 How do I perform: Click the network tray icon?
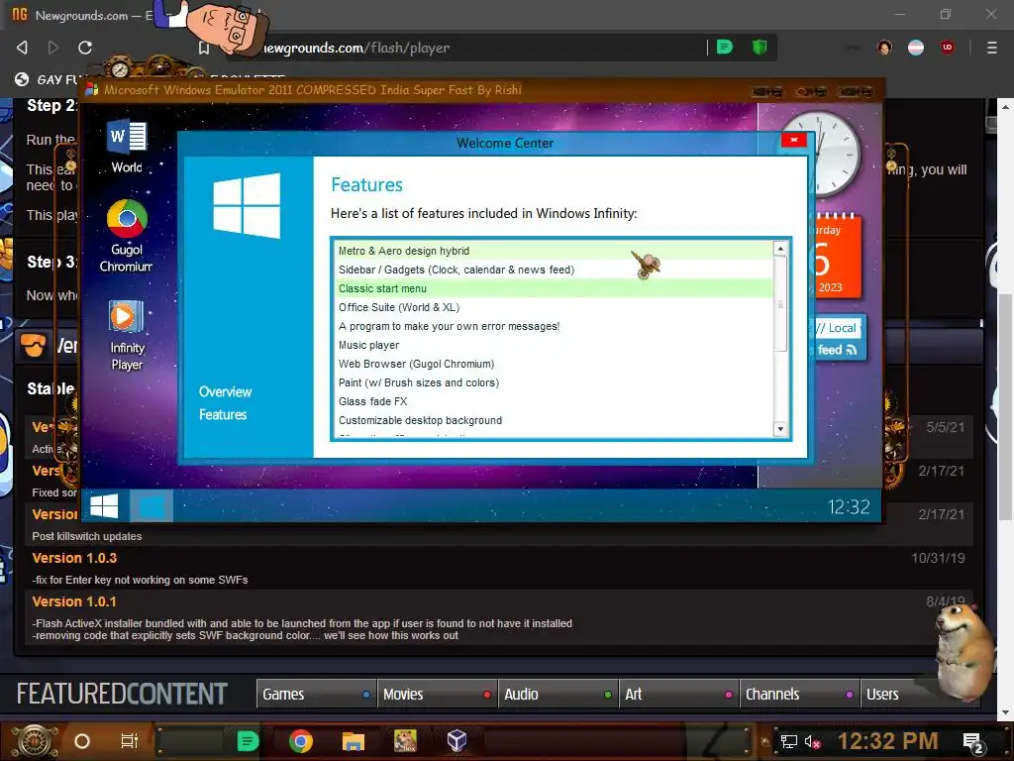[789, 741]
